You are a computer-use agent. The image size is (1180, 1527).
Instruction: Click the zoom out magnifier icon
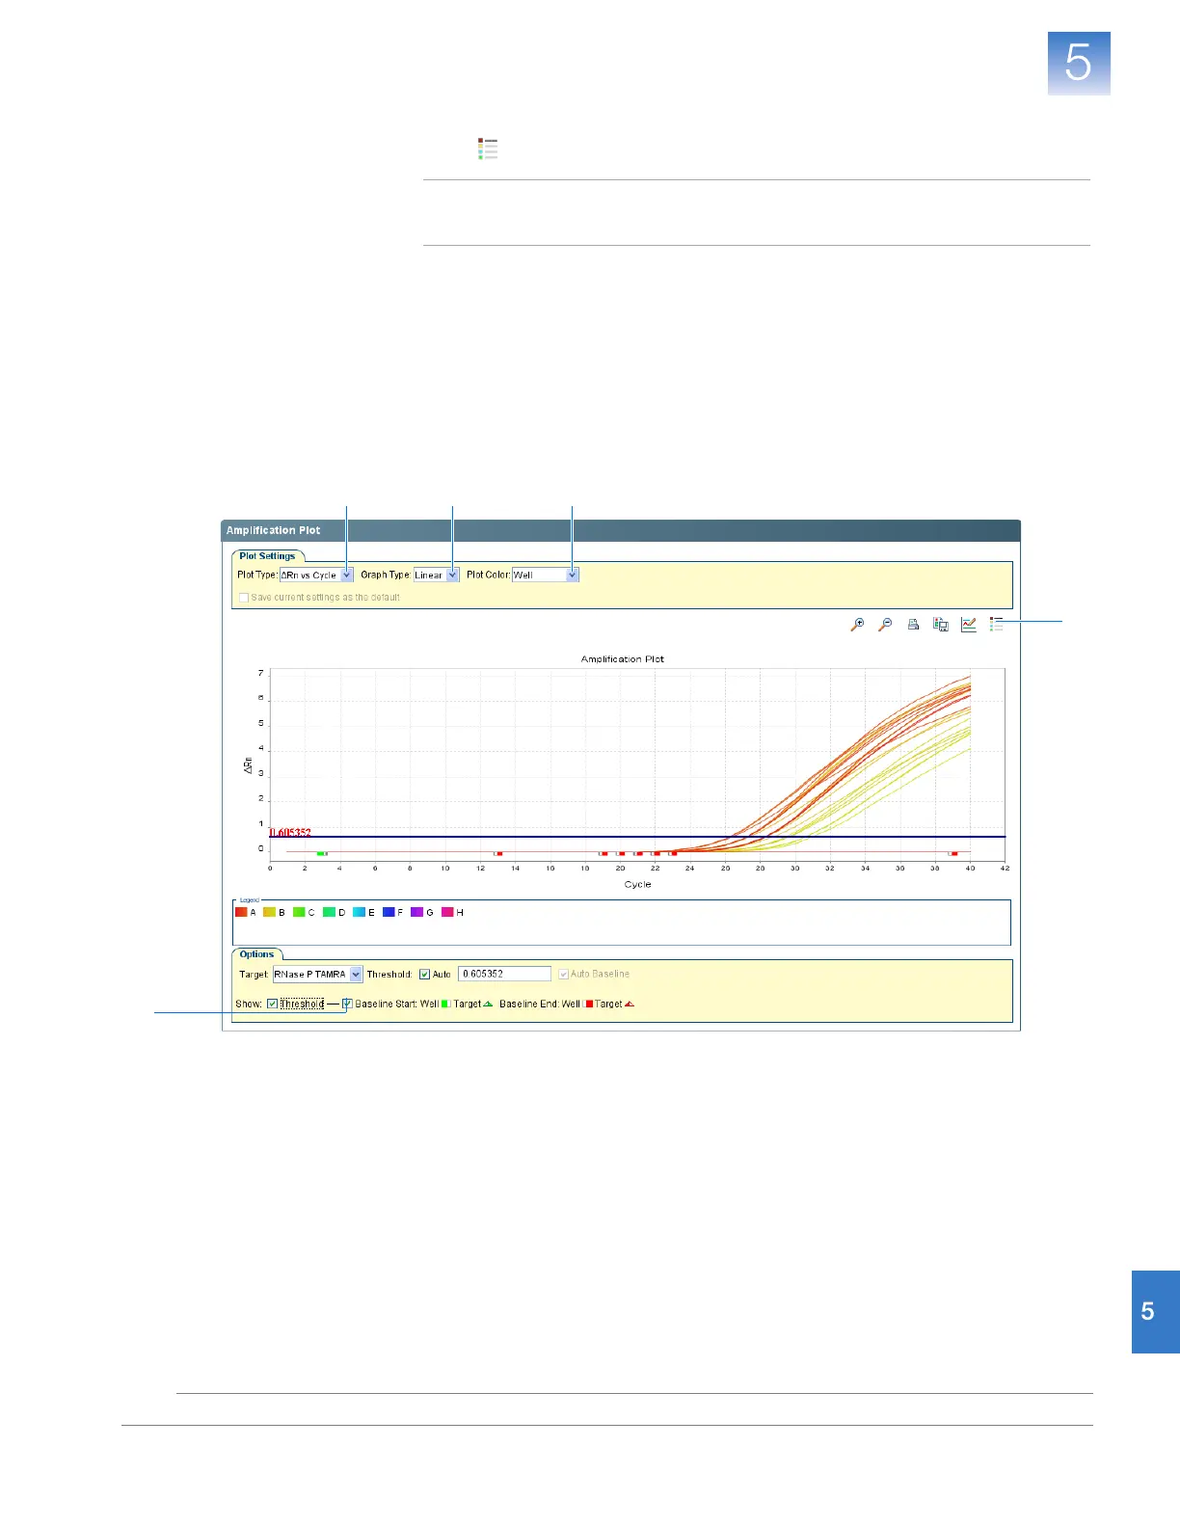[885, 625]
